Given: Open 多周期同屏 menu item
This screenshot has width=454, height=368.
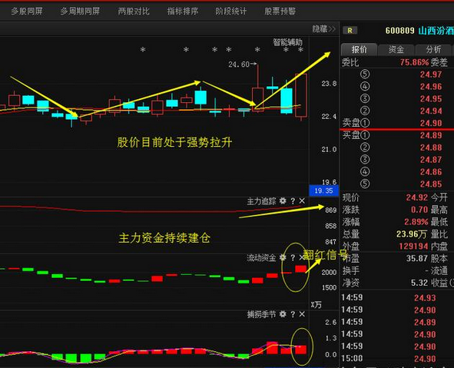Looking at the screenshot, I should (80, 12).
